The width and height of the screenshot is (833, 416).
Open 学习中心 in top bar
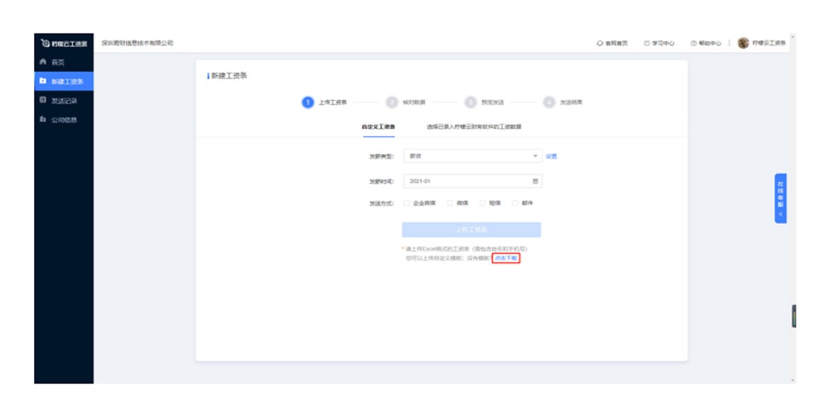tap(659, 43)
